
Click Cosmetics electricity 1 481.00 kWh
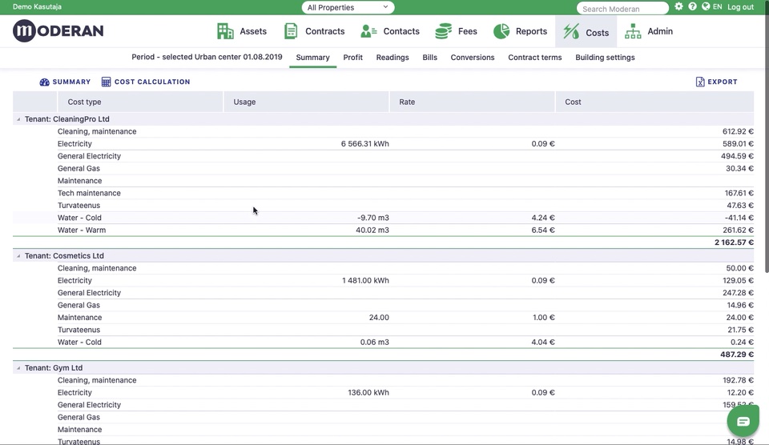[x=365, y=281]
